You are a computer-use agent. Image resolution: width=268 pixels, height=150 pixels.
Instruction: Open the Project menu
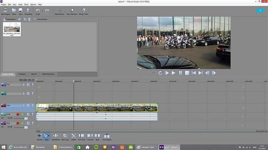(x=3, y=4)
